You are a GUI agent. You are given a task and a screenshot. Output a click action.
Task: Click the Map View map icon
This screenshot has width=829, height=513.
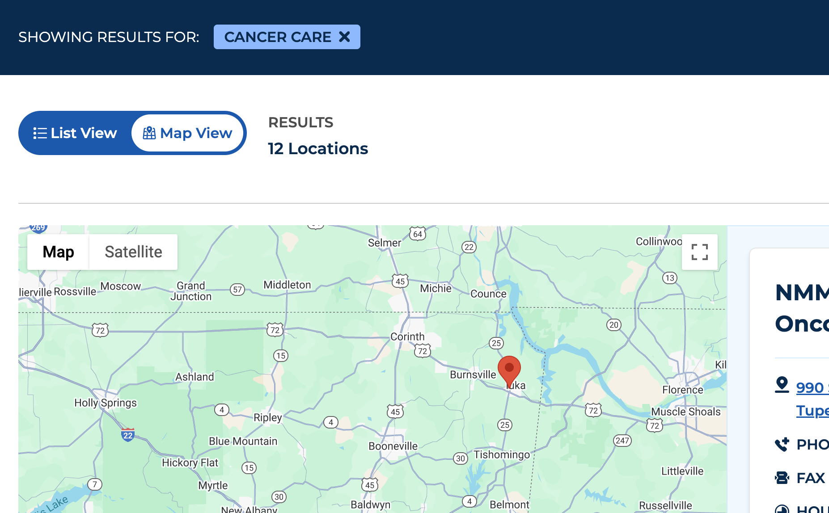[x=149, y=133]
